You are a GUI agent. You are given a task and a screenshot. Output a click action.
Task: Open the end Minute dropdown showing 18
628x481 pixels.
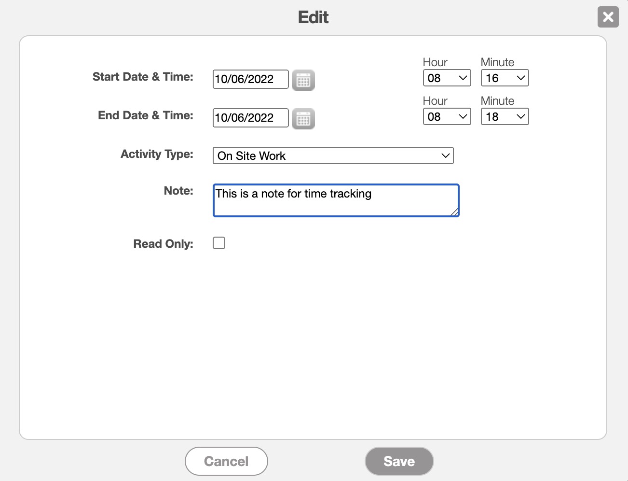tap(505, 117)
